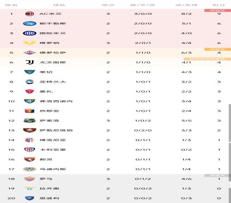Viewport: 231px width, 203px height.
Task: Click the Juventus (尤文图斯) logo
Action: coord(30,62)
